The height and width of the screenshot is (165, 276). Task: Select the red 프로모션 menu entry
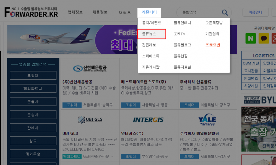213,45
